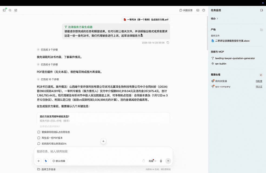Click the folder icon beside 选择工作目录
The height and width of the screenshot is (173, 266).
[39, 169]
